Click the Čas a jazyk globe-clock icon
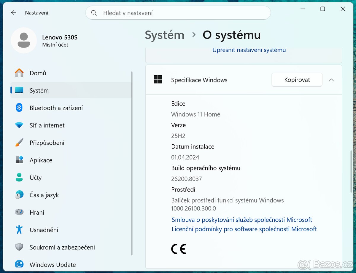 click(19, 195)
